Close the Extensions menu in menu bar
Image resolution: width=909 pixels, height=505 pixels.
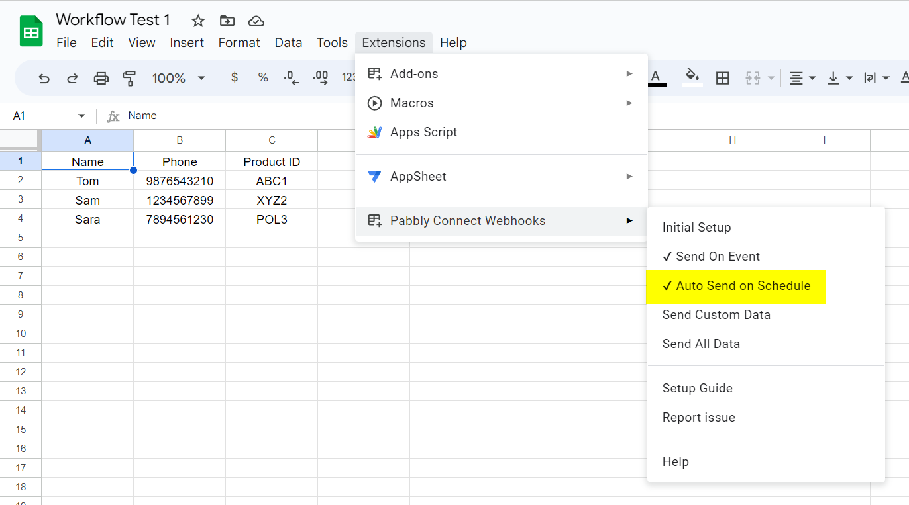394,42
